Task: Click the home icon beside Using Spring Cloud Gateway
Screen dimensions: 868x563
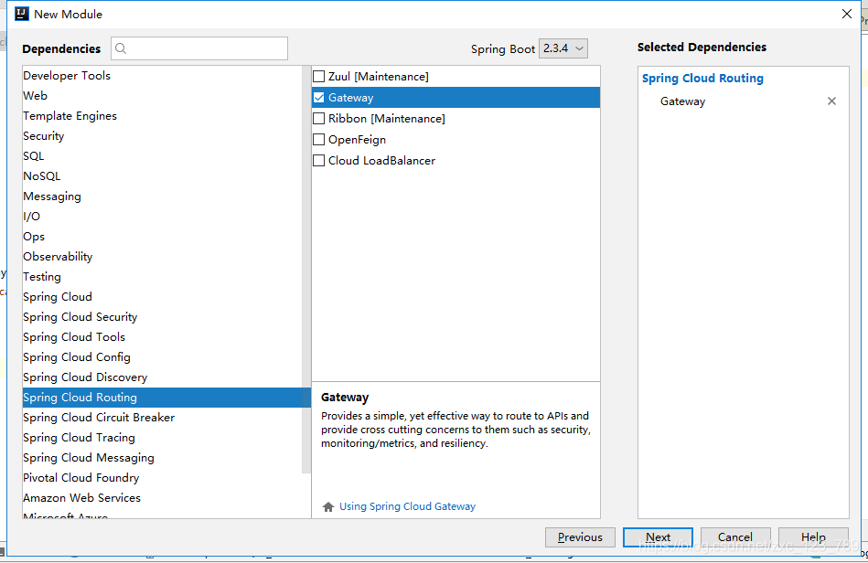Action: pyautogui.click(x=328, y=506)
